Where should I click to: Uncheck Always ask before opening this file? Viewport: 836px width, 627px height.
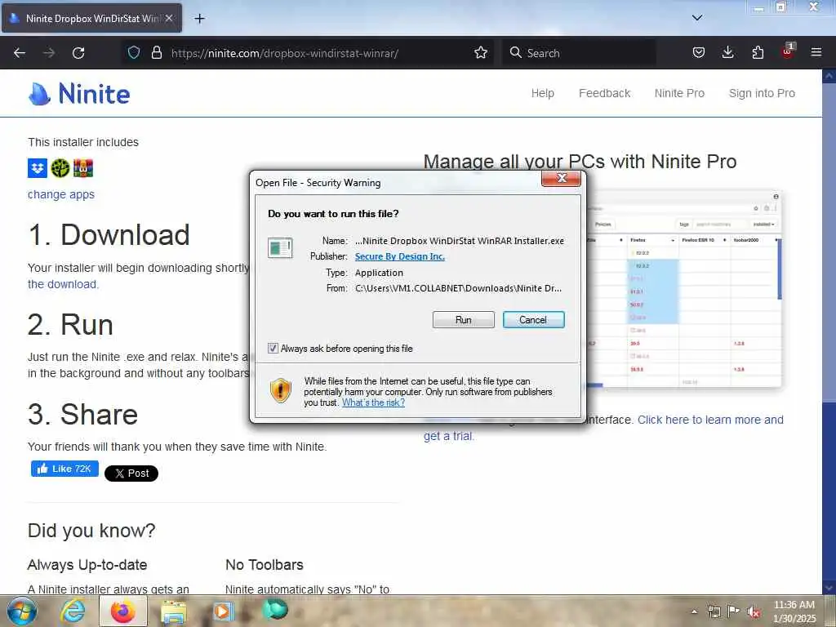tap(273, 349)
